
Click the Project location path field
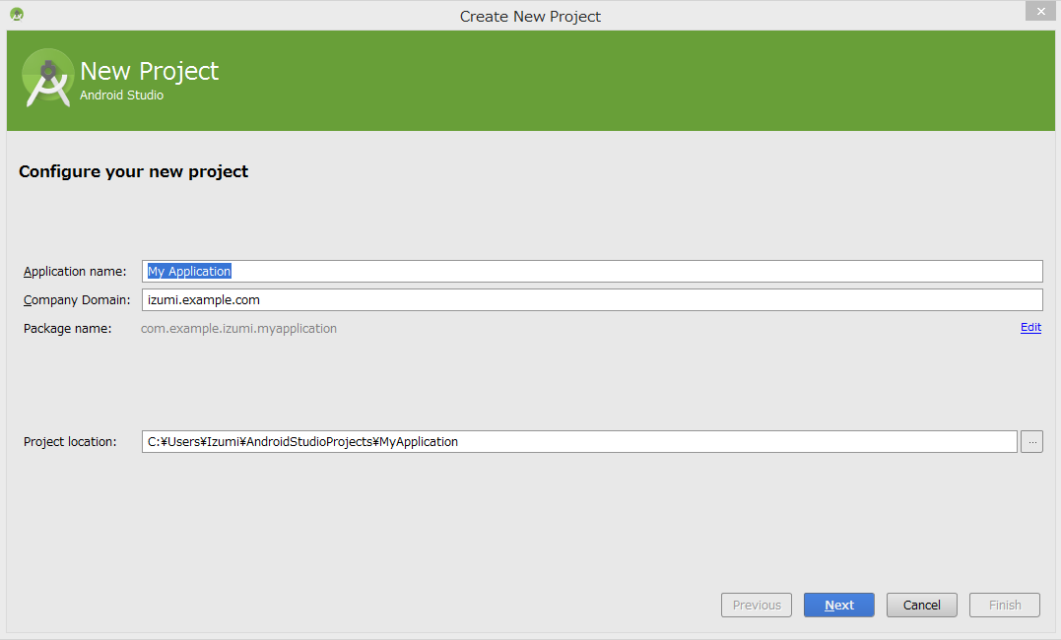coord(579,442)
